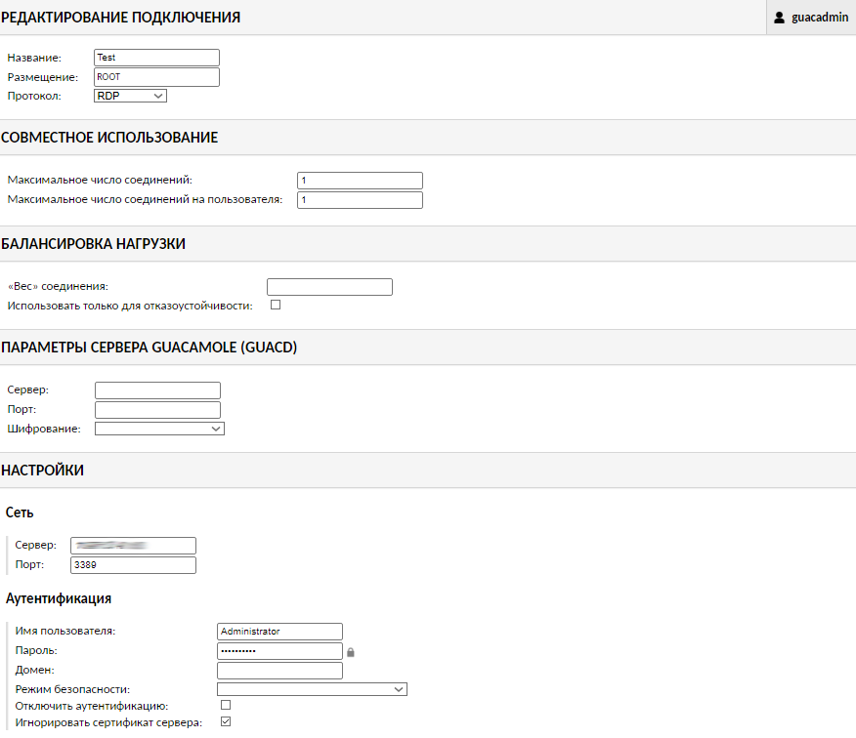Enable the "Отключить аутентификацию" checkbox
This screenshot has height=738, width=856.
click(226, 704)
